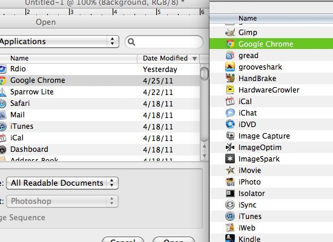
Task: Click the search field in Open dialog
Action: tap(164, 42)
